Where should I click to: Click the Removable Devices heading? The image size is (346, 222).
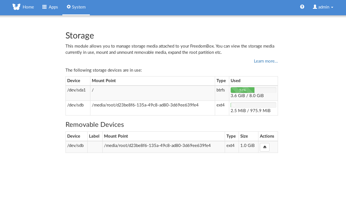[94, 125]
